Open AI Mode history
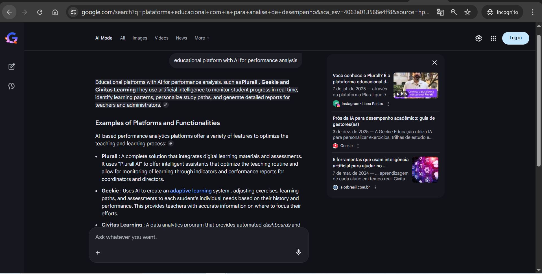Image resolution: width=542 pixels, height=274 pixels. [x=12, y=86]
